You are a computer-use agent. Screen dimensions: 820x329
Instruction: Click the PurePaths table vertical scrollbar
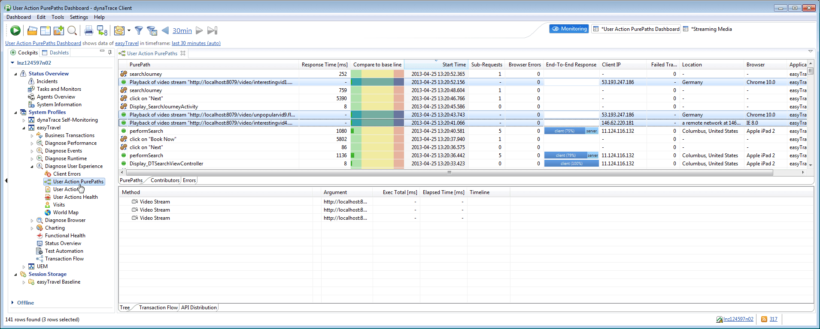[811, 71]
